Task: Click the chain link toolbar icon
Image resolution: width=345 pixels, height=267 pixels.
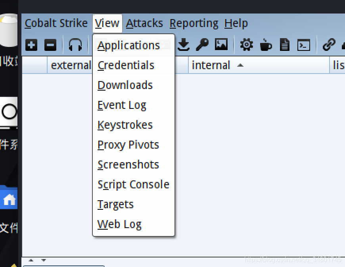Action: coord(329,45)
